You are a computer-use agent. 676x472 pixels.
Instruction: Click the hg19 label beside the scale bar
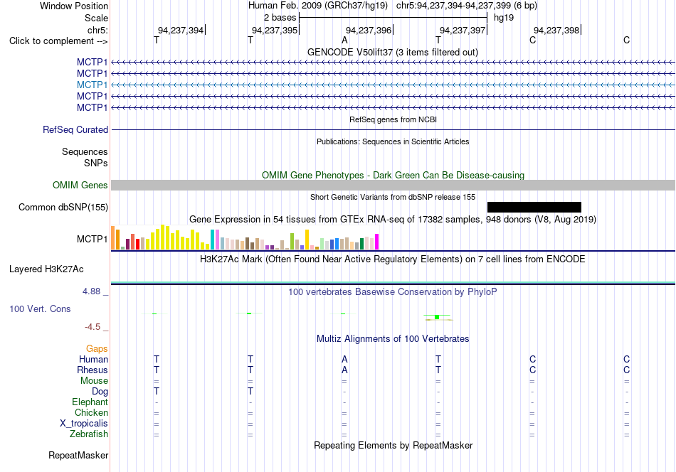click(504, 18)
